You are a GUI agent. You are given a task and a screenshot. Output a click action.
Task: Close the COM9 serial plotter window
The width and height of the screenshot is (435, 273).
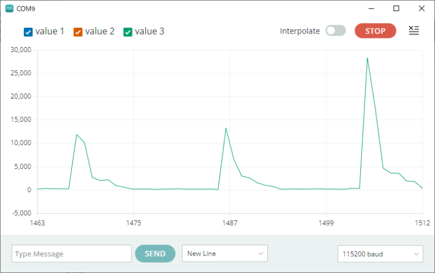coord(421,8)
